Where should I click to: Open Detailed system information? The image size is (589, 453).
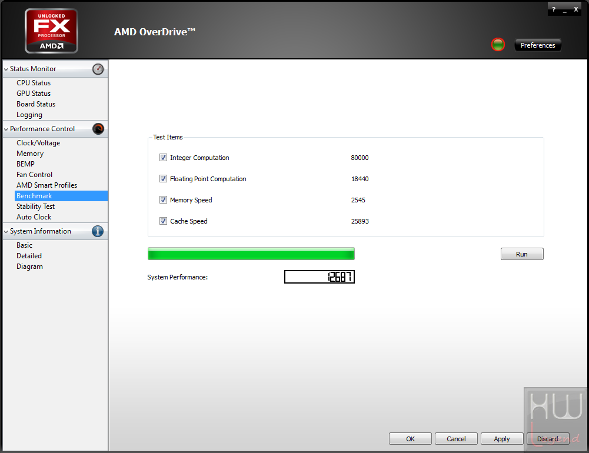pyautogui.click(x=29, y=256)
